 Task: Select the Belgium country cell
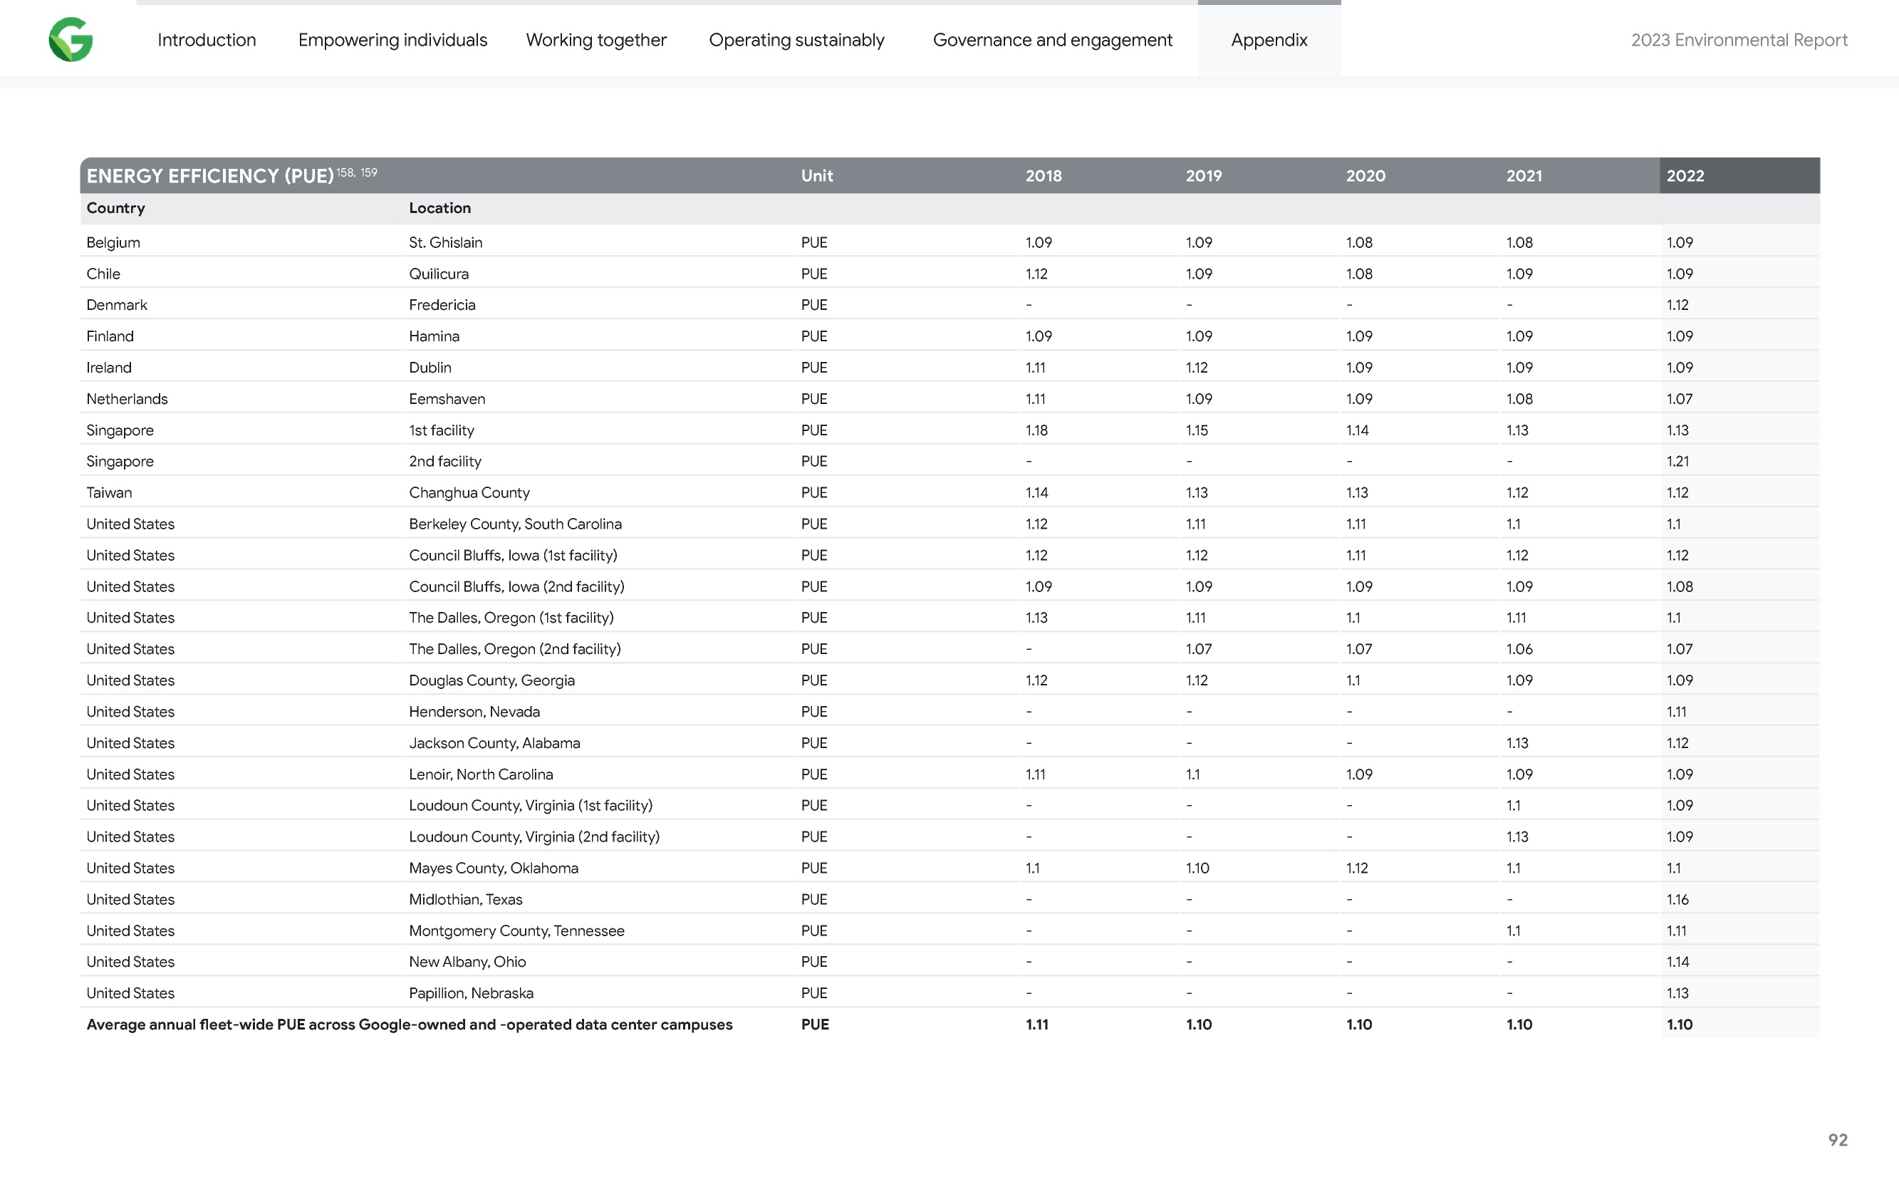coord(113,242)
